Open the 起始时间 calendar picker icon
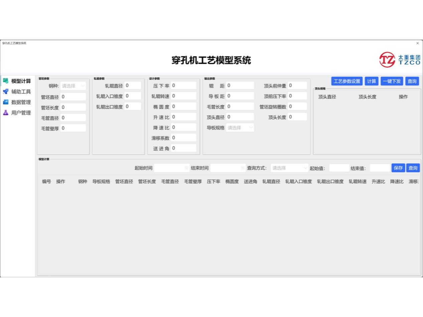Screen dimensions: 423x317 [186, 168]
